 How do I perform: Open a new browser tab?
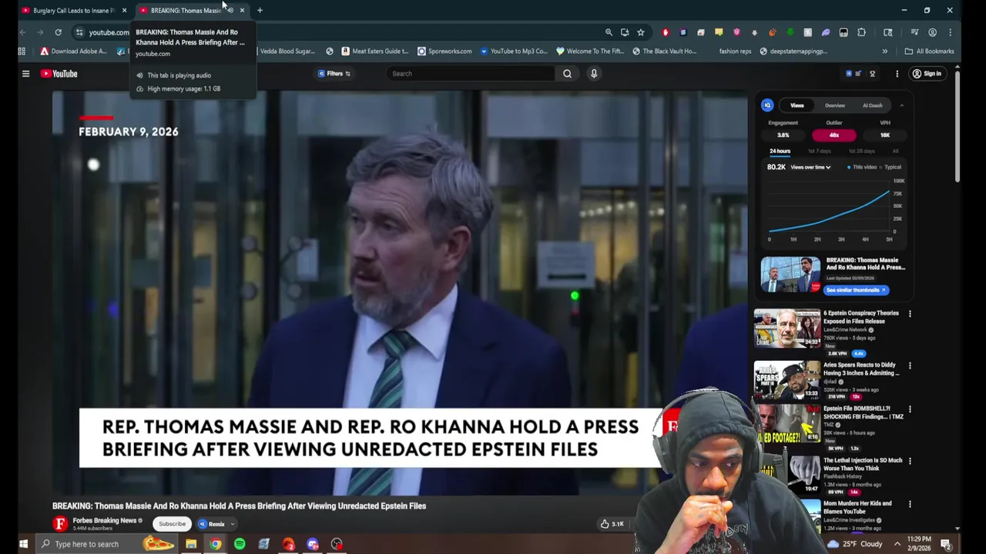pos(260,11)
